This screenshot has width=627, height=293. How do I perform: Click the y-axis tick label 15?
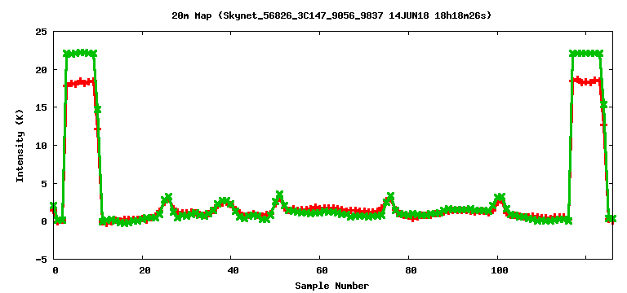[x=41, y=107]
